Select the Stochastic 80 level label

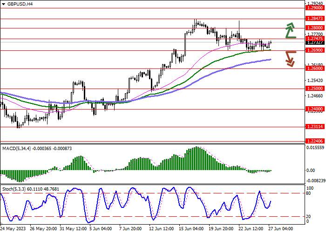(x=308, y=193)
